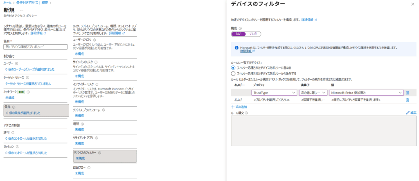Screen dimensions: 419x181
Task: Go to ホーム in the breadcrumb
Action: pos(7,2)
